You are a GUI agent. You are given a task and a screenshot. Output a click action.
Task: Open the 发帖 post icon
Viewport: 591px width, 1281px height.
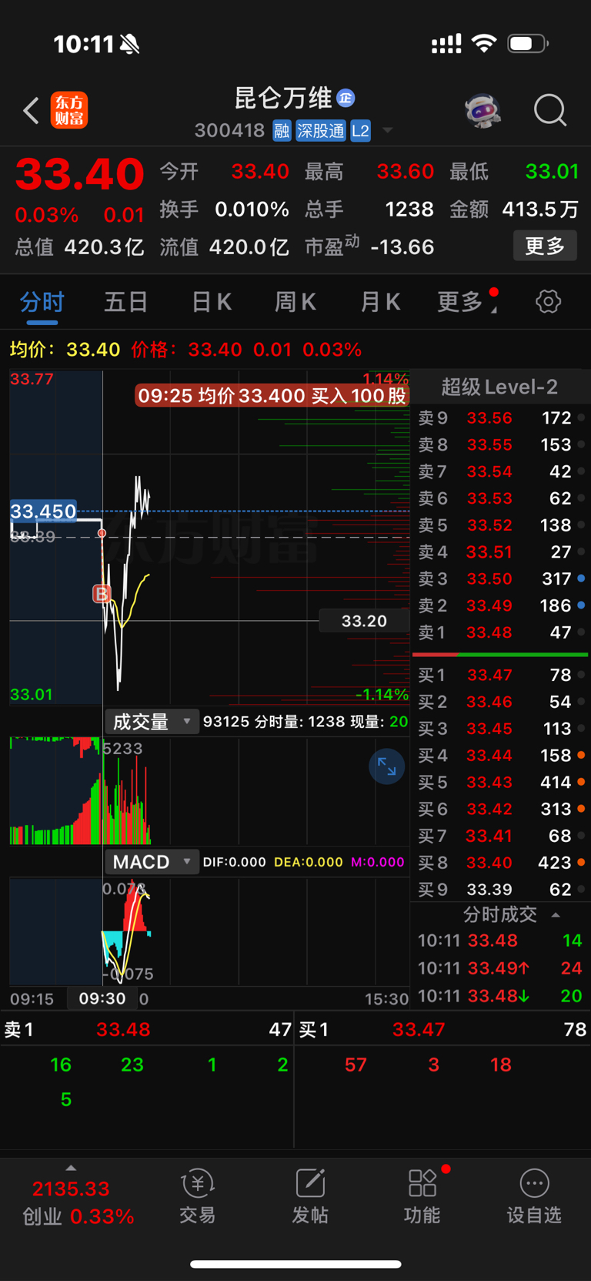(x=310, y=1196)
